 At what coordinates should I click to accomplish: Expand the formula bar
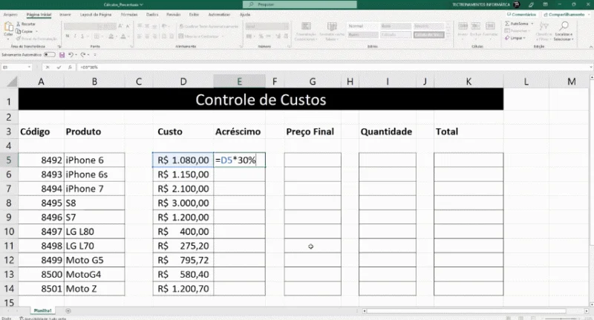(591, 67)
